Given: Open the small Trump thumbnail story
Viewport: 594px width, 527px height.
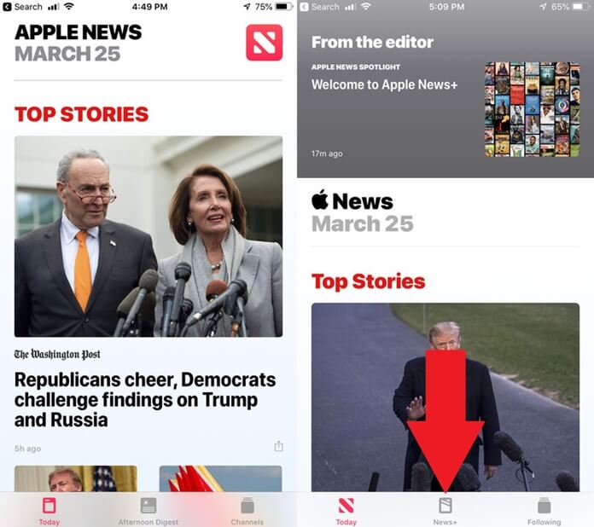Looking at the screenshot, I should click(76, 478).
